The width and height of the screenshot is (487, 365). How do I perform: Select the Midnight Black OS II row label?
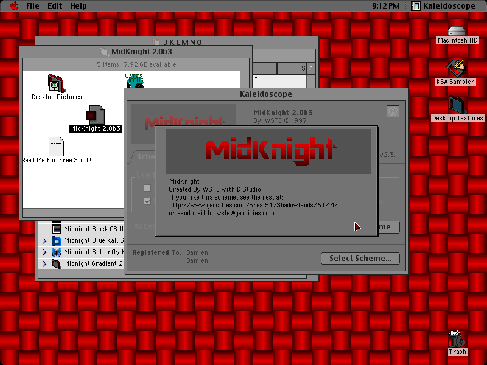tap(94, 229)
